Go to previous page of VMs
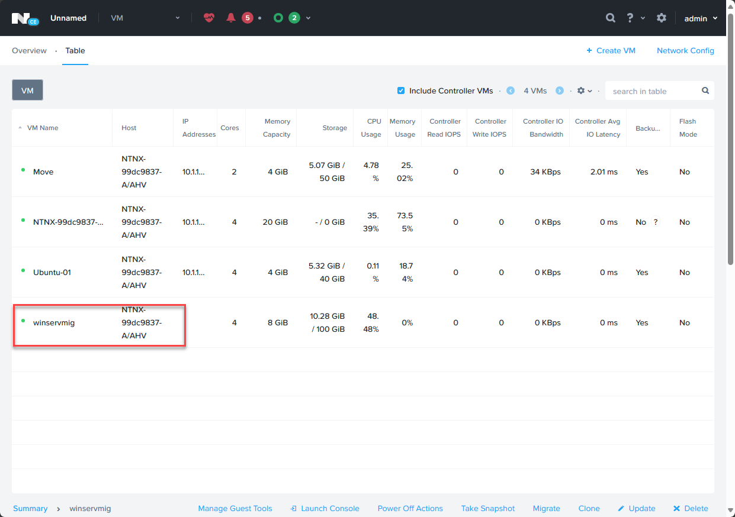735x517 pixels. coord(510,91)
